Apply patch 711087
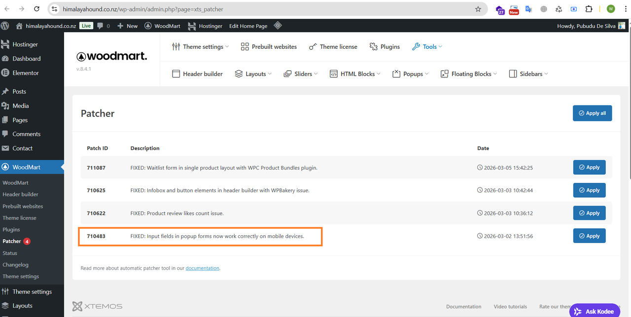 click(589, 167)
